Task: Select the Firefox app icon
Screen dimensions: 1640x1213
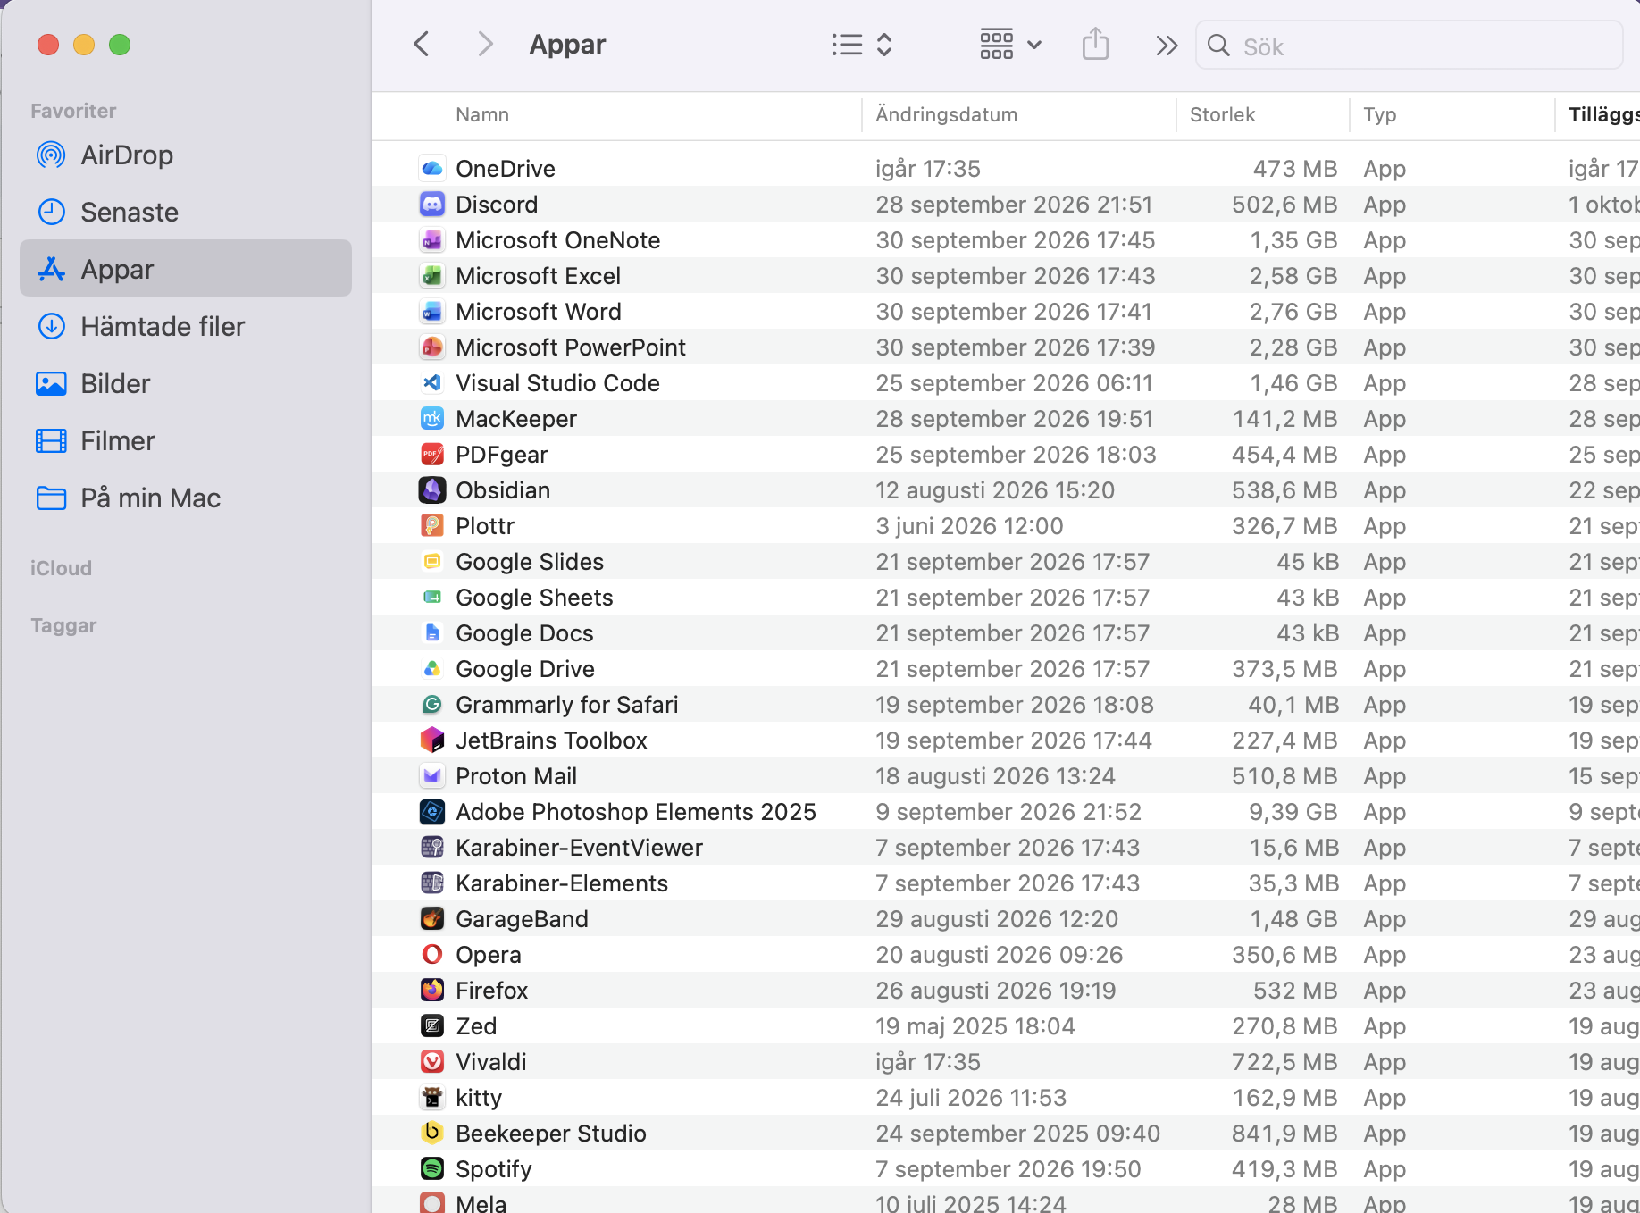Action: (x=432, y=990)
